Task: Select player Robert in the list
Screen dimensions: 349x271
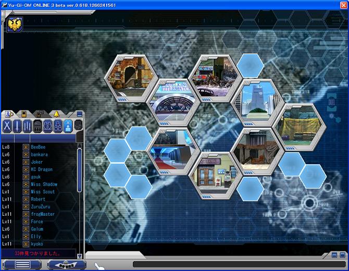Action: [39, 199]
